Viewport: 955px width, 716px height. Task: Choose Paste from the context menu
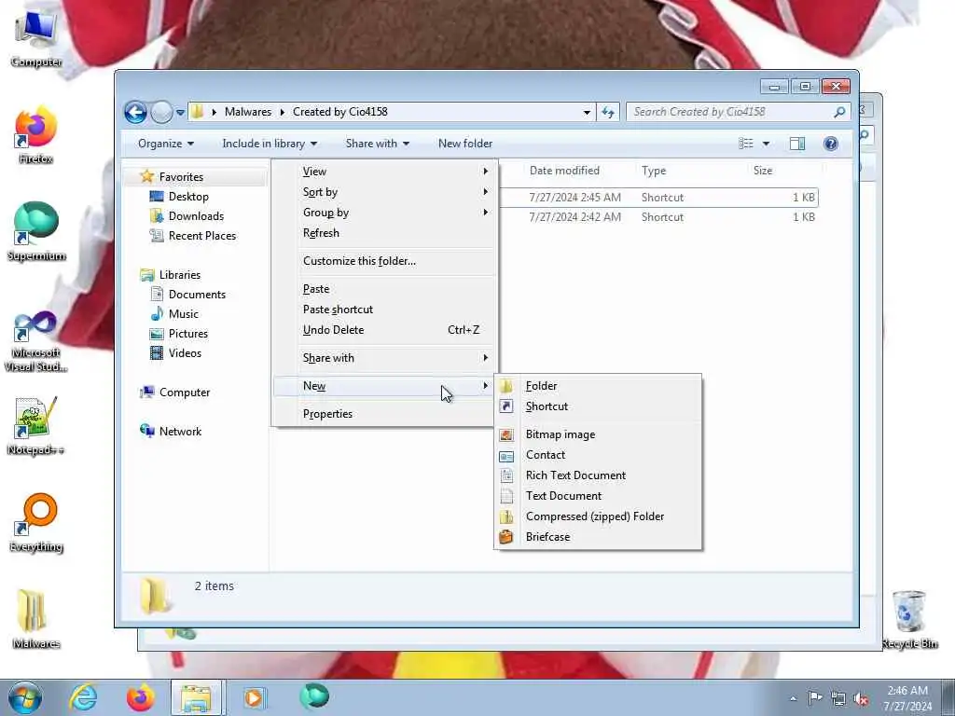[x=384, y=289]
